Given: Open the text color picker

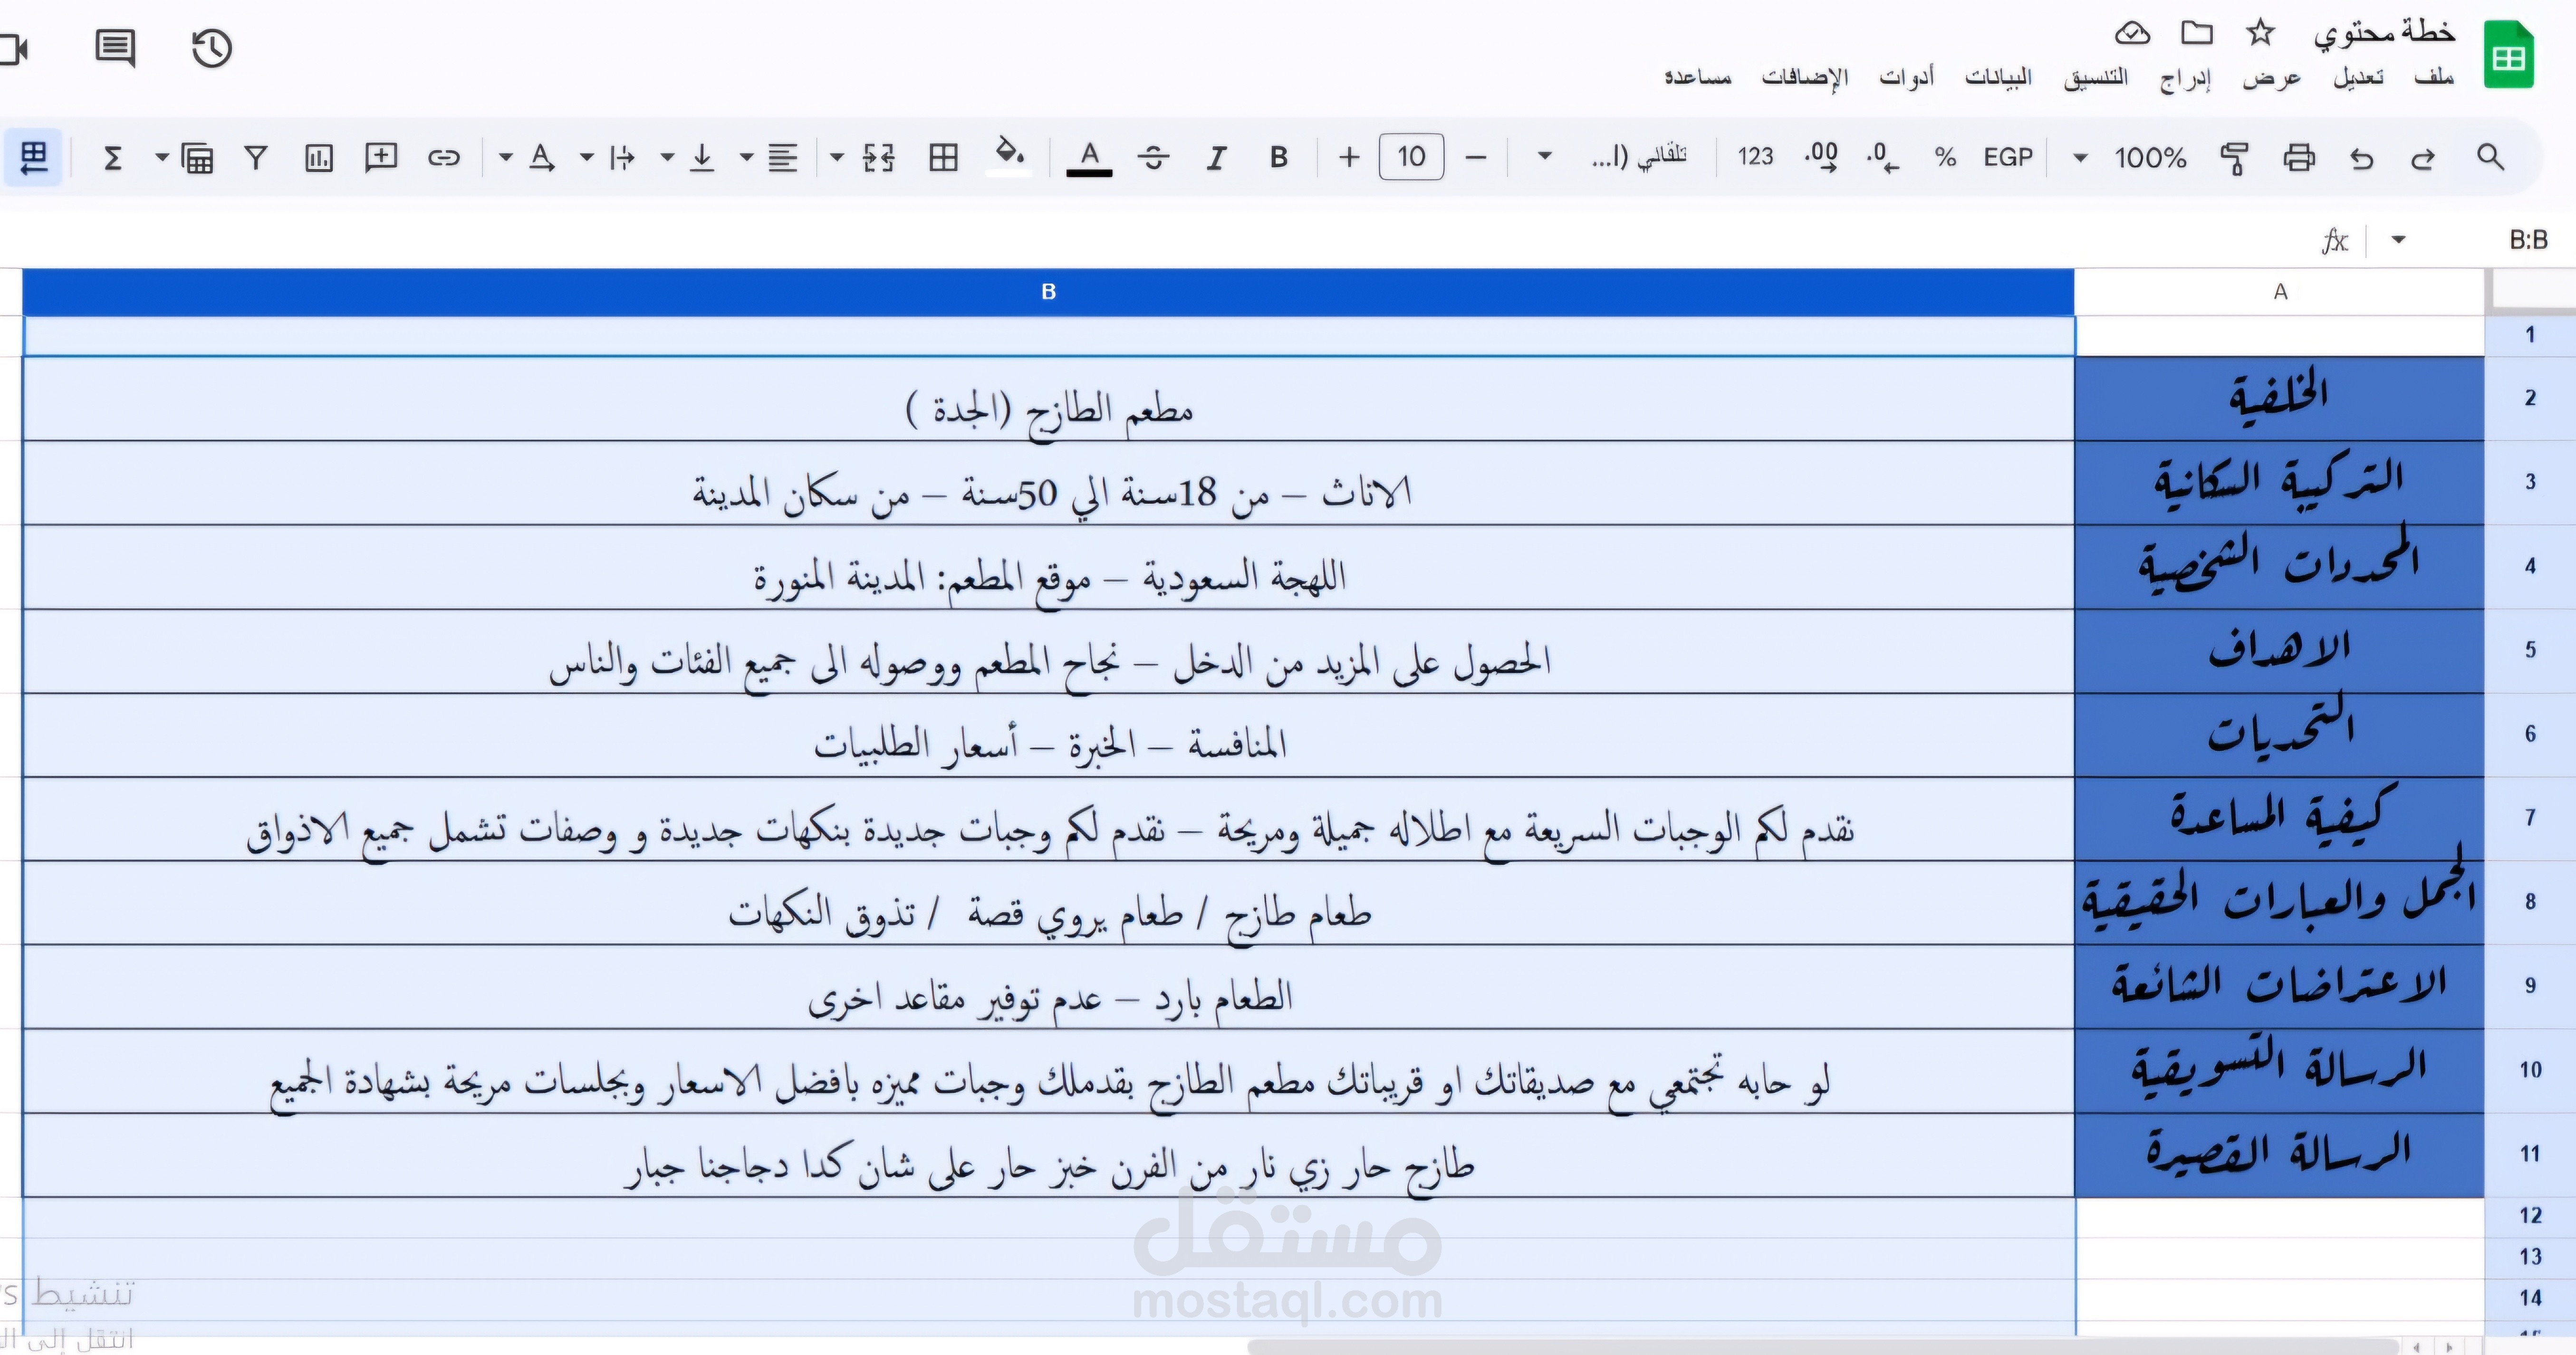Looking at the screenshot, I should [1089, 158].
